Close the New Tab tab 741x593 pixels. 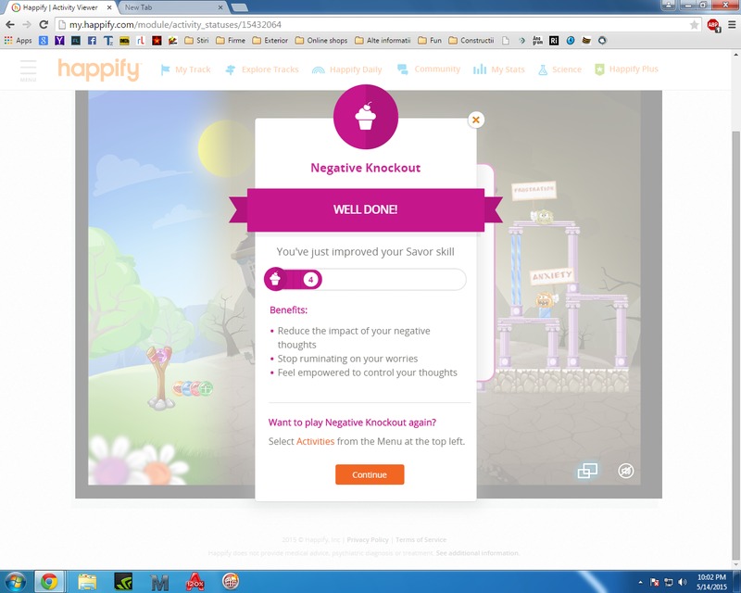(220, 7)
